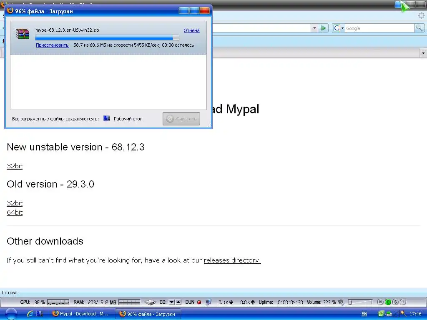The width and height of the screenshot is (427, 320).
Task: Adjust the Volume slider in system bar
Action: (360, 302)
